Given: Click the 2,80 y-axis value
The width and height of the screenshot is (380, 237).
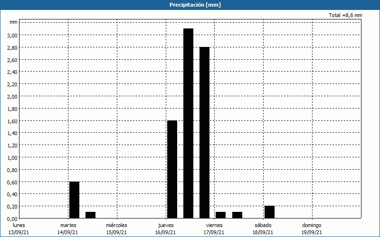Looking at the screenshot, I should (x=13, y=48).
